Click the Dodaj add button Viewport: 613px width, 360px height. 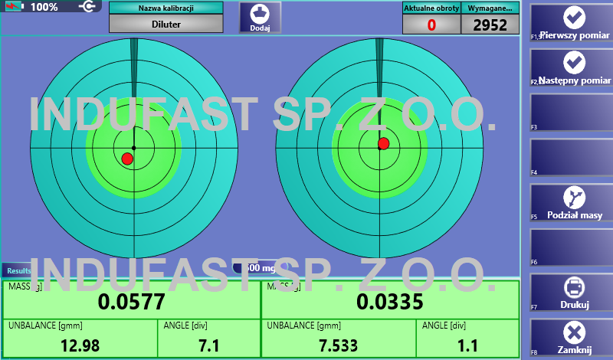[260, 18]
